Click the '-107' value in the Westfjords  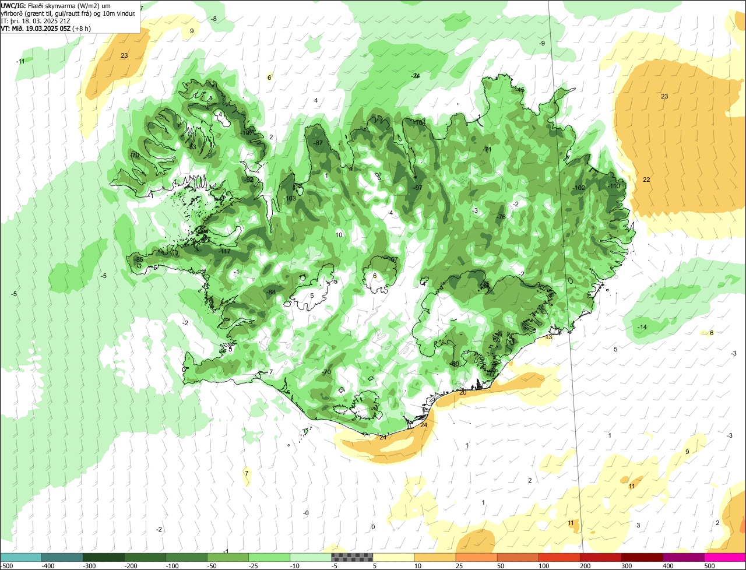pyautogui.click(x=247, y=133)
